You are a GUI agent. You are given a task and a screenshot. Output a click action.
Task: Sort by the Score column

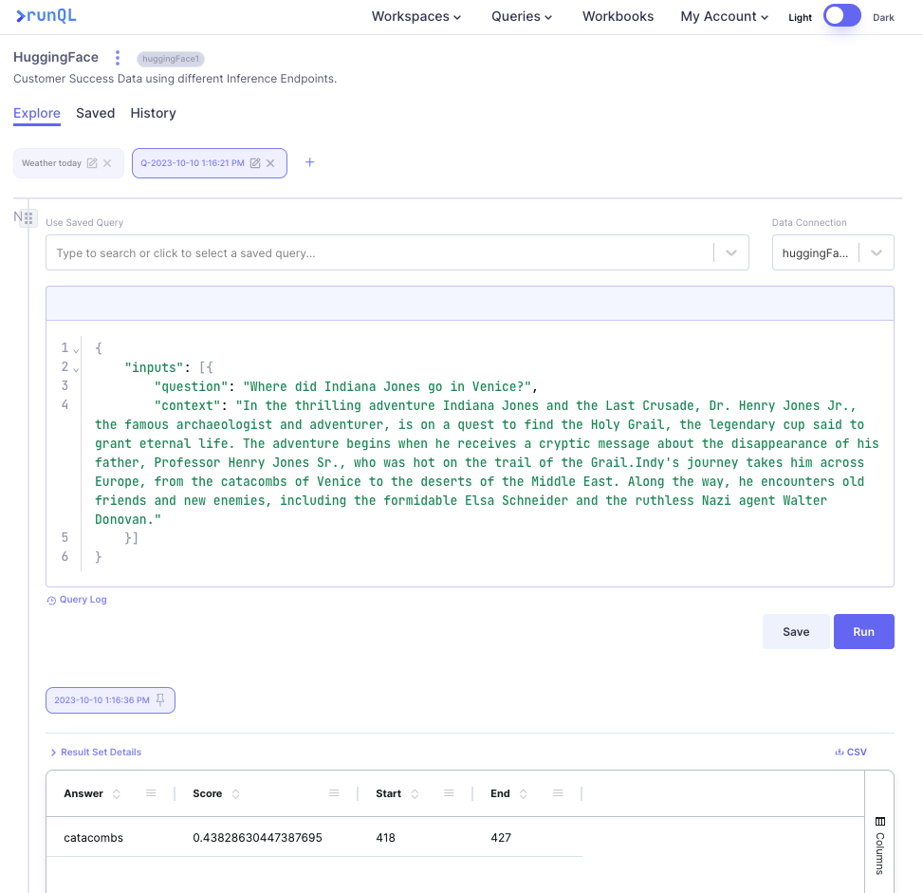click(x=236, y=793)
